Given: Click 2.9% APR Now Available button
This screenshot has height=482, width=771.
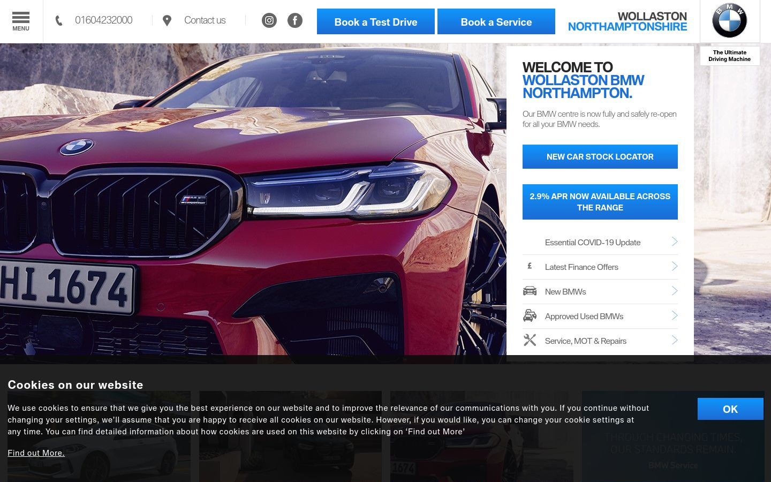Looking at the screenshot, I should tap(600, 202).
